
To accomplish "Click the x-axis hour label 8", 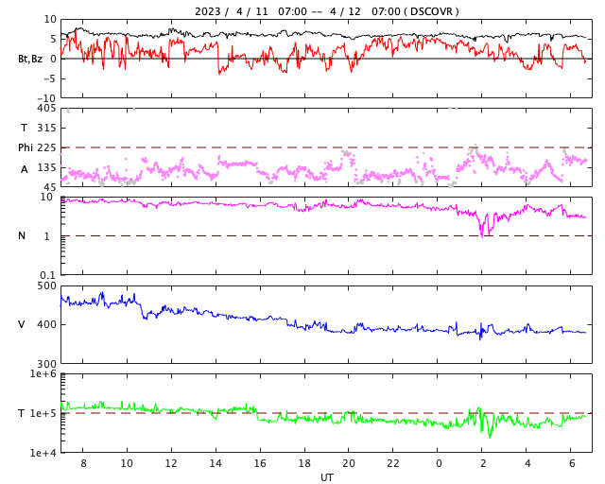I will [83, 463].
